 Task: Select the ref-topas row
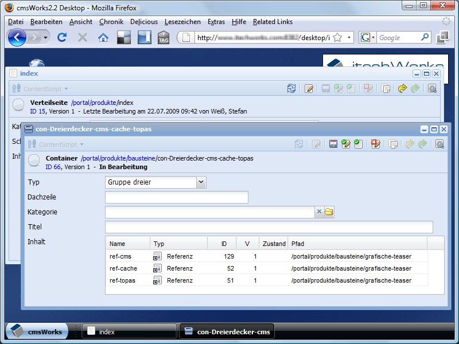[x=266, y=280]
